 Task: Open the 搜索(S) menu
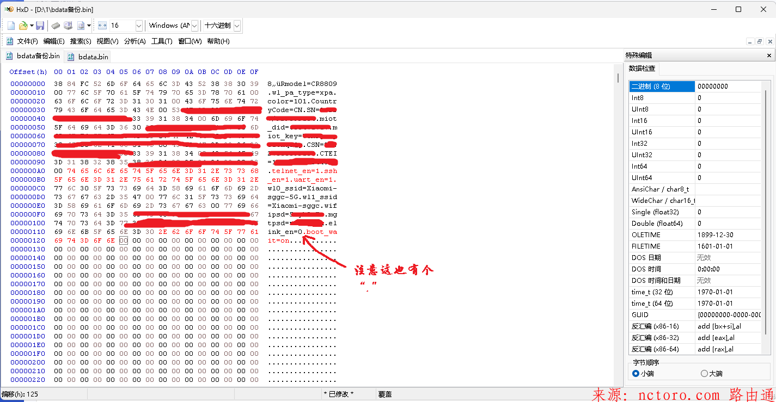81,41
